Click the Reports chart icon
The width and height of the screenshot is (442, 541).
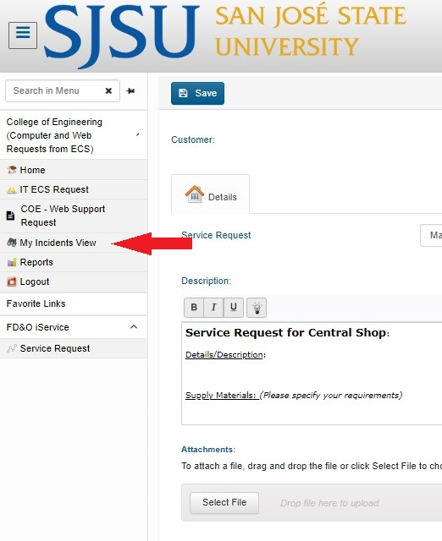(x=12, y=262)
